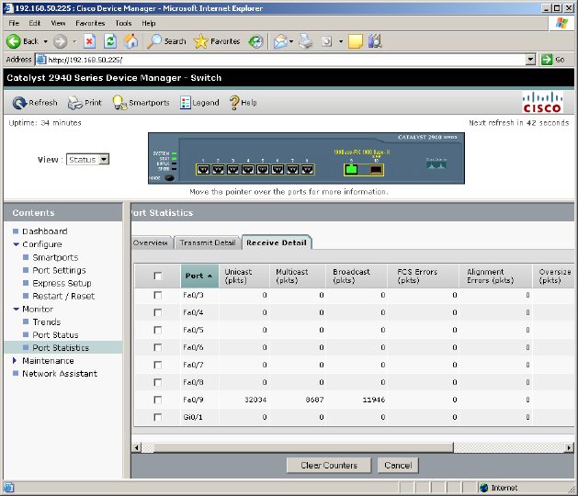Click the Cancel button
This screenshot has width=578, height=496.
click(398, 466)
